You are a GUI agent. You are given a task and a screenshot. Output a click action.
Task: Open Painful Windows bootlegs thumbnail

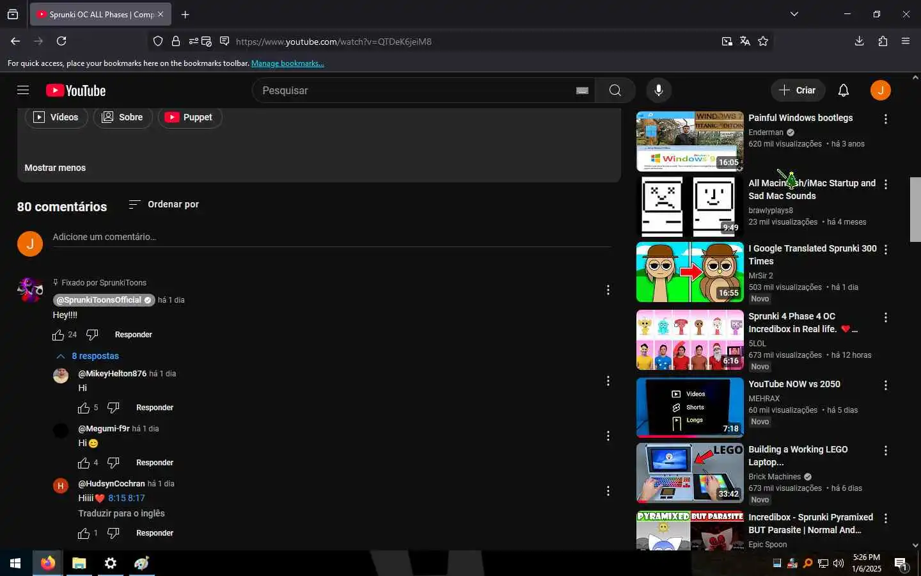[689, 141]
